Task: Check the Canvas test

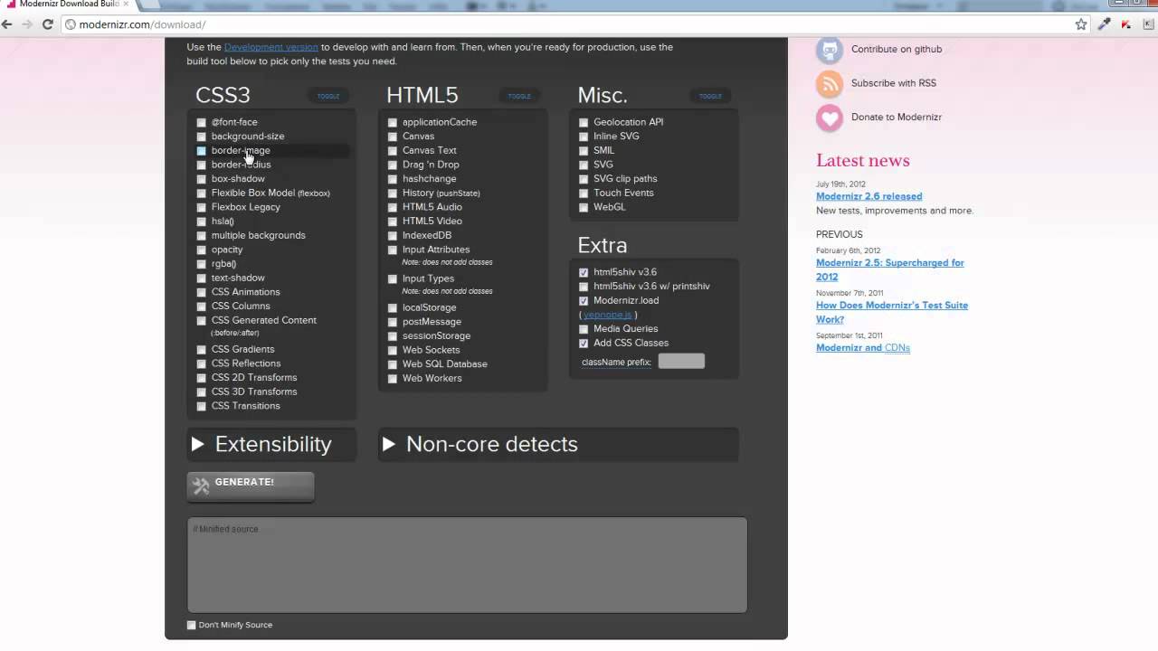Action: tap(393, 137)
